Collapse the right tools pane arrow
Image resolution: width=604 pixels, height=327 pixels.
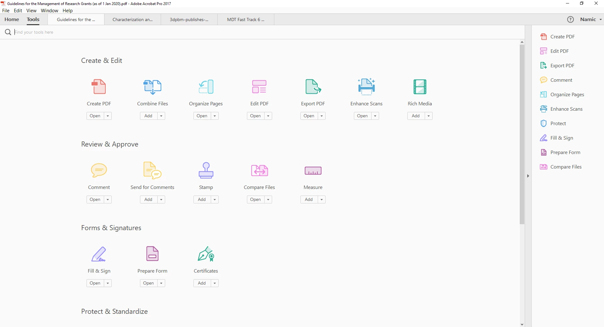coord(528,176)
